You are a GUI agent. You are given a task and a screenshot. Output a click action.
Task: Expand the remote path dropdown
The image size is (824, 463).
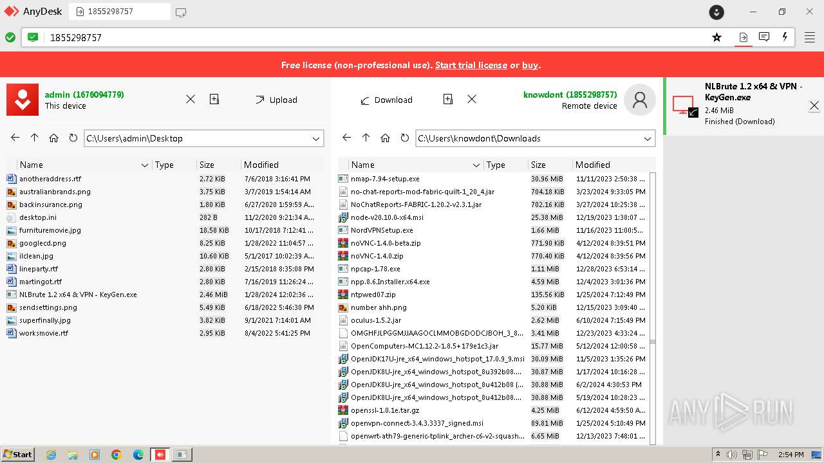[x=648, y=138]
